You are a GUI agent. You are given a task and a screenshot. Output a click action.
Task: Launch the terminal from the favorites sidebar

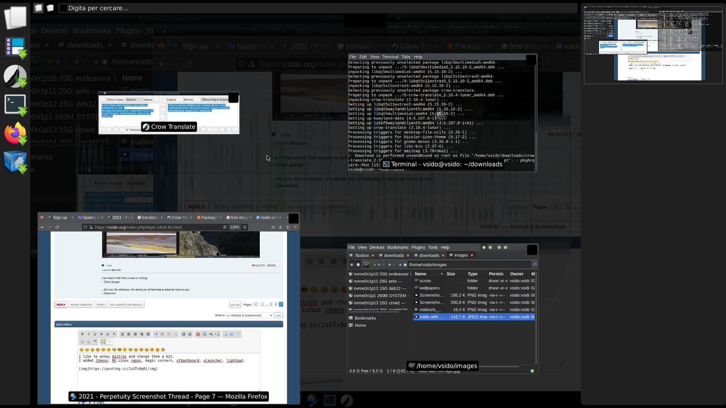(x=15, y=105)
